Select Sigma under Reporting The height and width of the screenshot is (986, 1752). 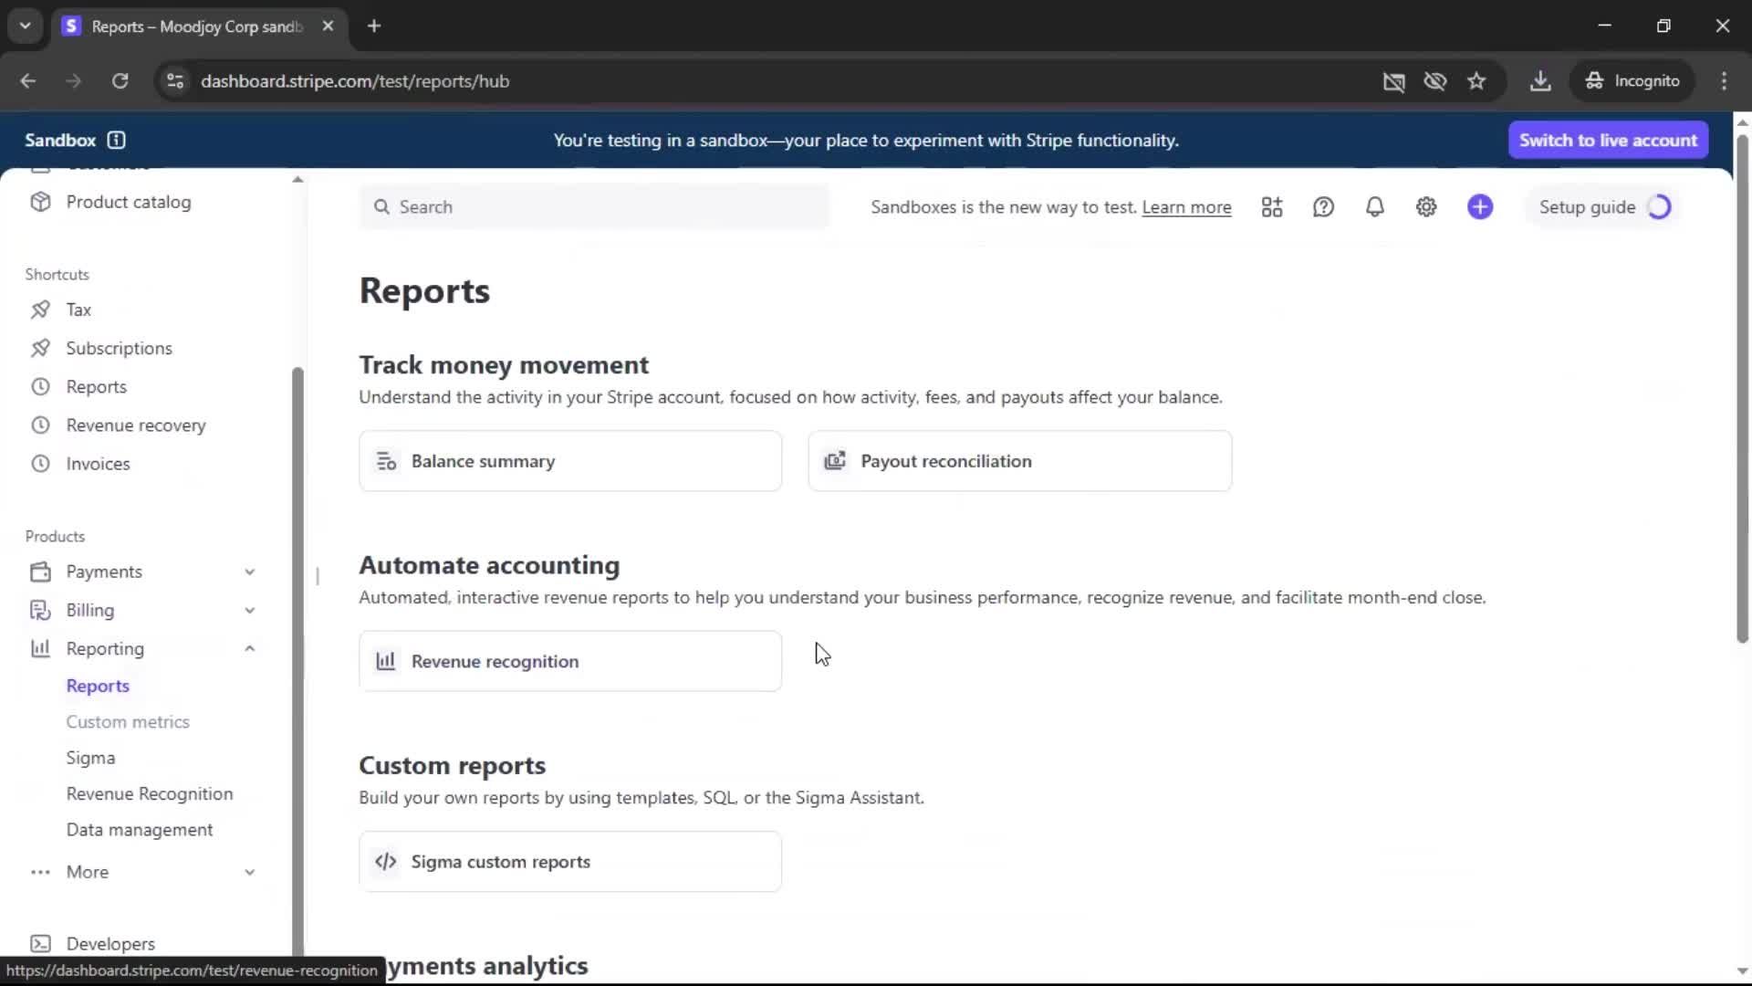point(90,758)
